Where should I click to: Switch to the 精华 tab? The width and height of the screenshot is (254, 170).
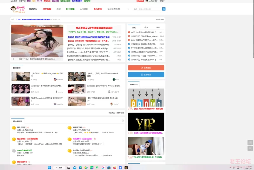pos(146,28)
